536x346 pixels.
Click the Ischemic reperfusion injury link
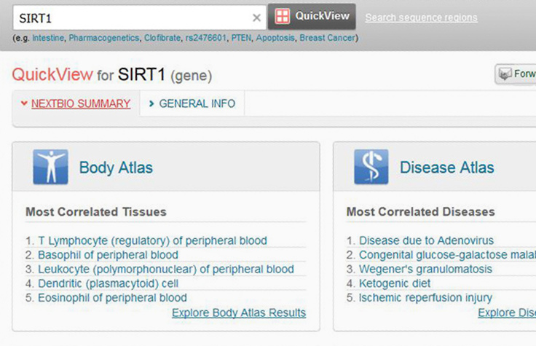[x=425, y=297]
